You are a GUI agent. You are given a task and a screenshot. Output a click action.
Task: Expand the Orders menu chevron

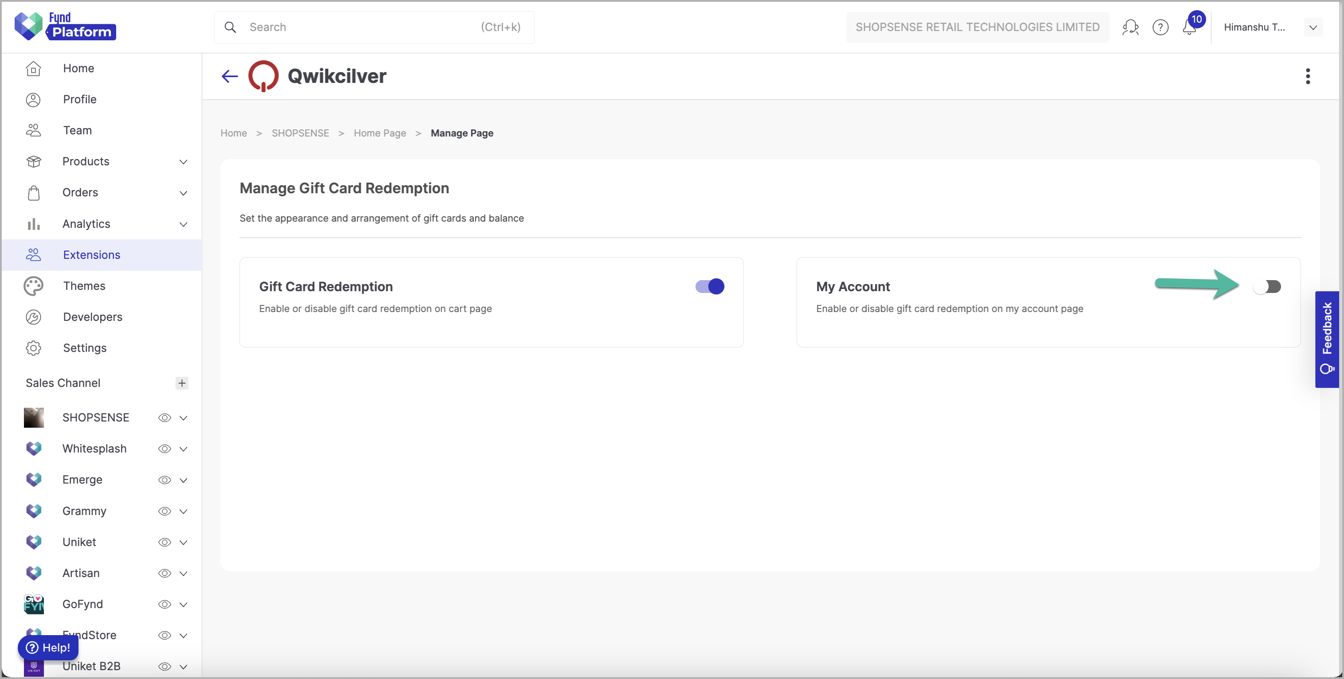click(x=183, y=193)
